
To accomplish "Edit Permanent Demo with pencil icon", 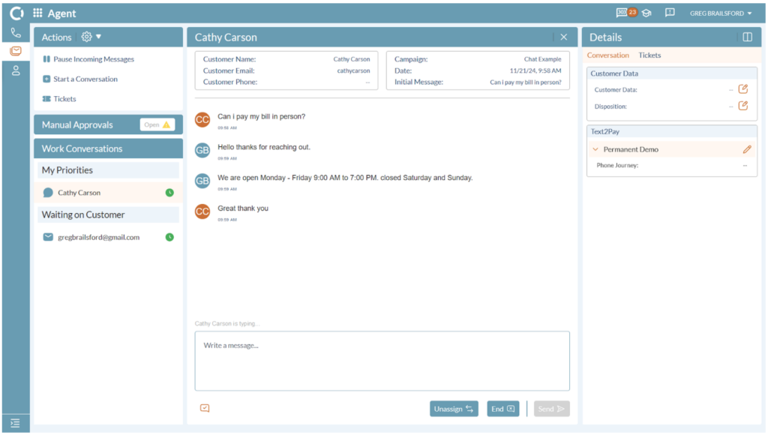I will coord(746,149).
